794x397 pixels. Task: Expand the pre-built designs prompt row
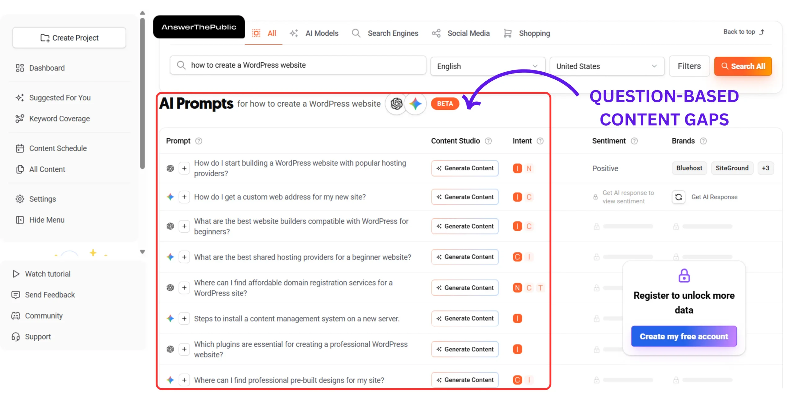[184, 380]
